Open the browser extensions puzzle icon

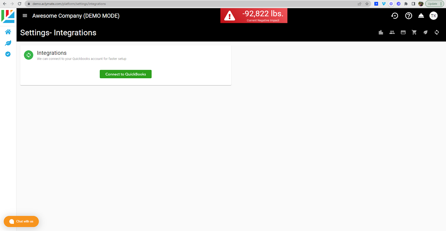tap(406, 4)
